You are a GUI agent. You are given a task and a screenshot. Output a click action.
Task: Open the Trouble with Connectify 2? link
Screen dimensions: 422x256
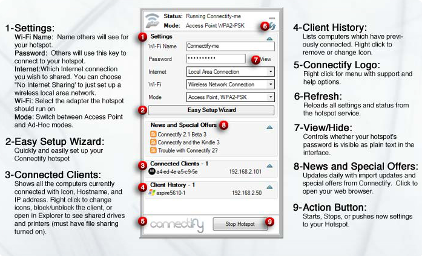(188, 150)
